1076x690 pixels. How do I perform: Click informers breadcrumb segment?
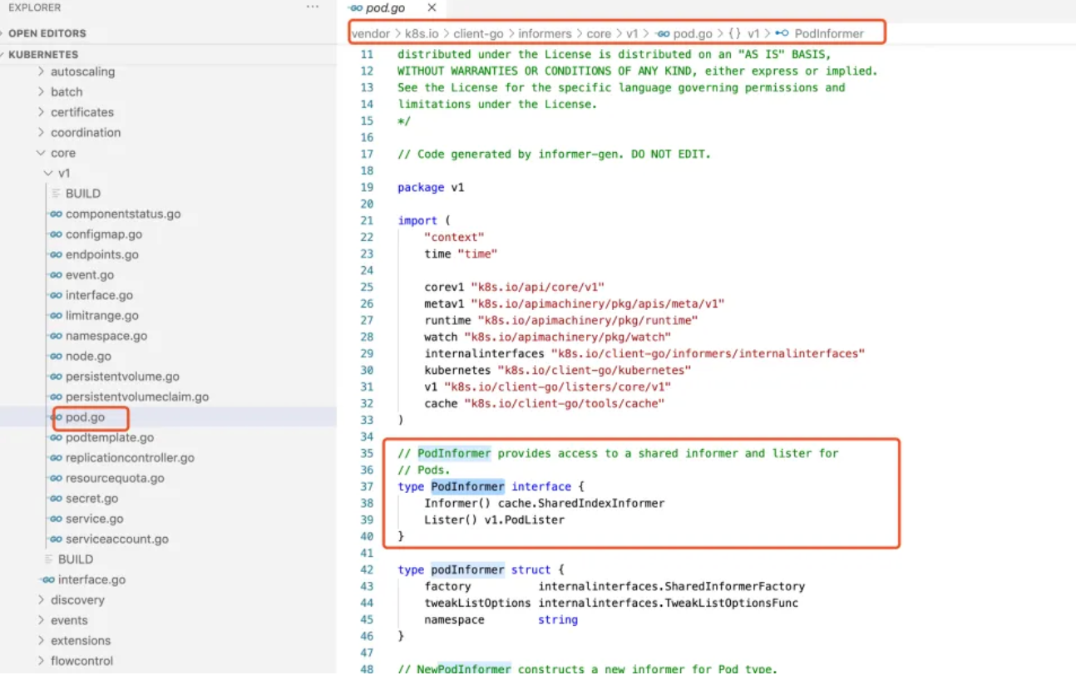(545, 34)
